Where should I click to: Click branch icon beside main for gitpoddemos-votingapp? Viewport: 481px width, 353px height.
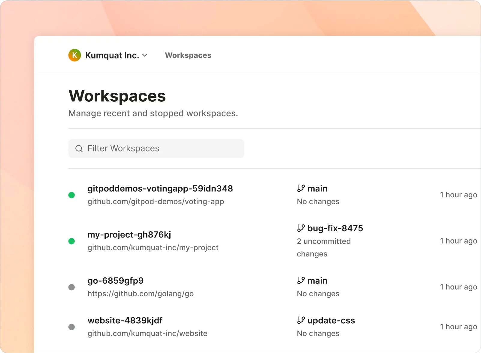(301, 188)
